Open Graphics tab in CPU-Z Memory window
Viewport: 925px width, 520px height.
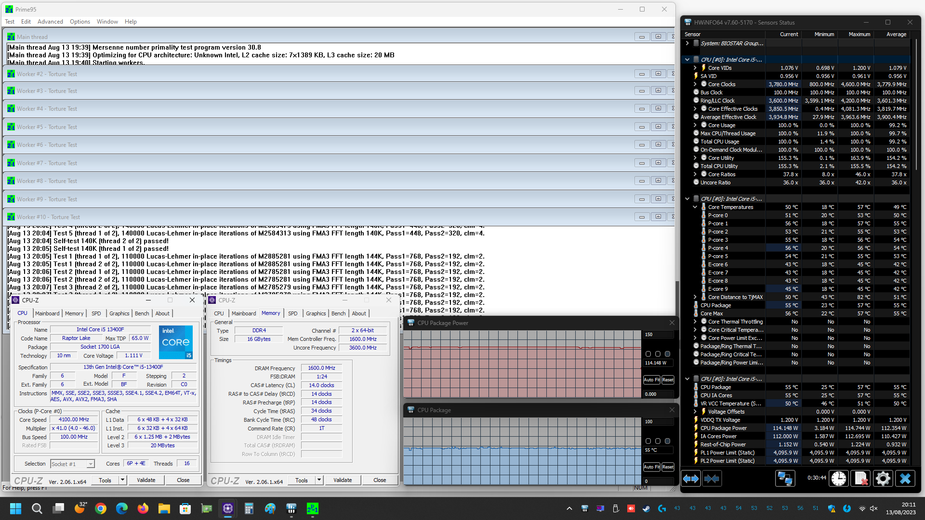[316, 313]
